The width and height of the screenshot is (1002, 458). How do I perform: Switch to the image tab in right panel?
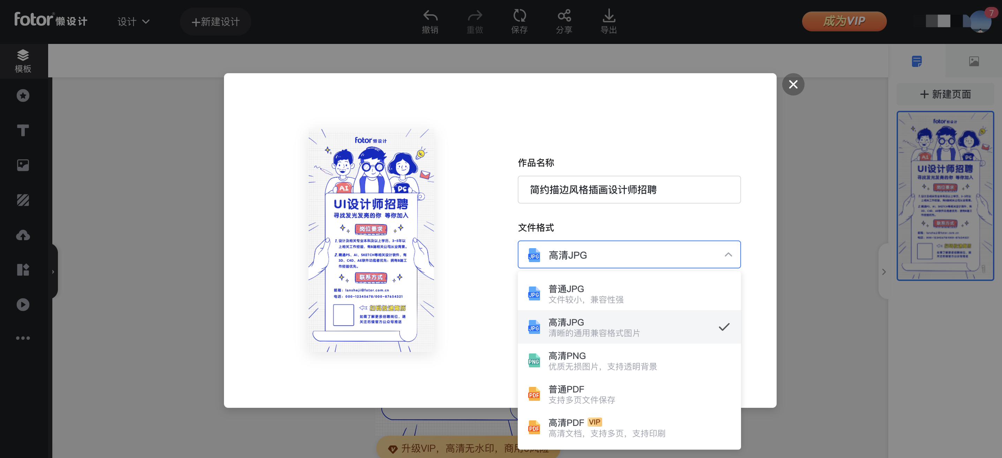tap(974, 61)
